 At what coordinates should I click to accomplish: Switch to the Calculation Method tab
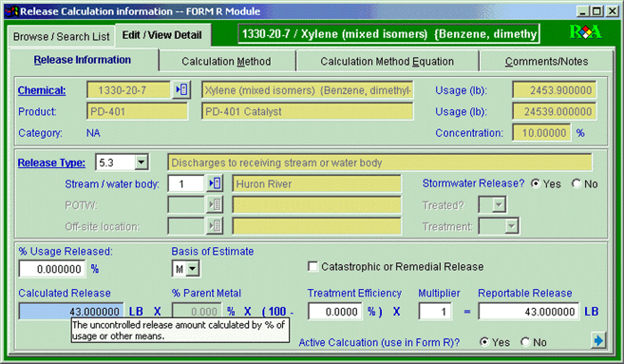(226, 61)
